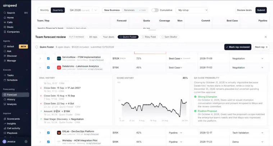Open Forecast in sidebar
The image size is (273, 146).
pos(15,95)
